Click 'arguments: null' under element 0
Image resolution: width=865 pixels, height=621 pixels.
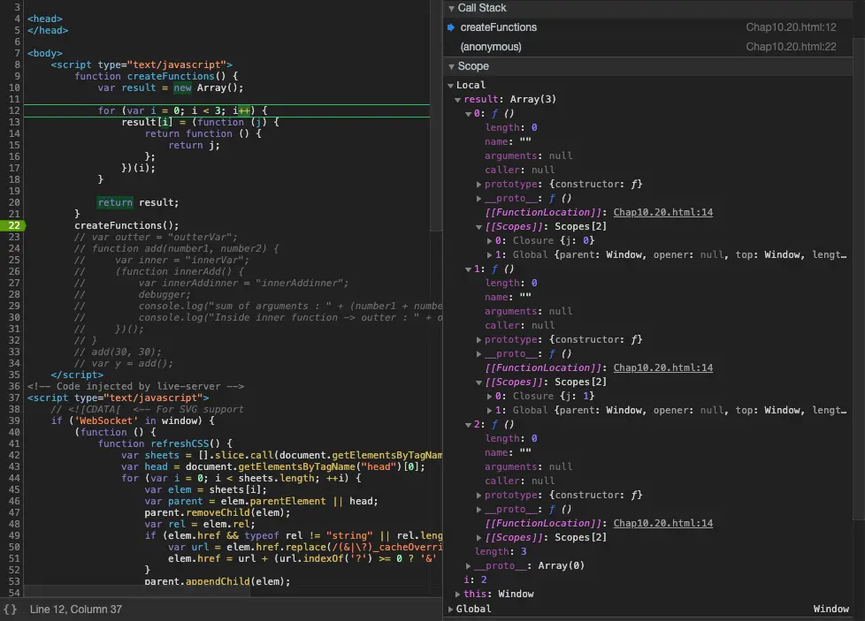tap(529, 156)
